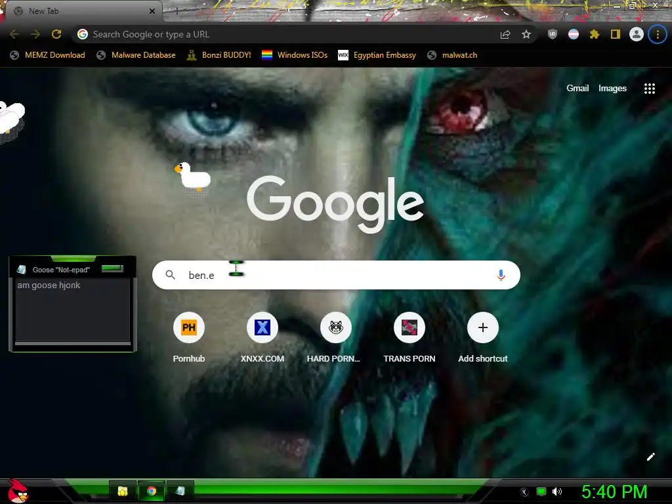The image size is (672, 504).
Task: Click the 5:40 PM clock
Action: [614, 492]
